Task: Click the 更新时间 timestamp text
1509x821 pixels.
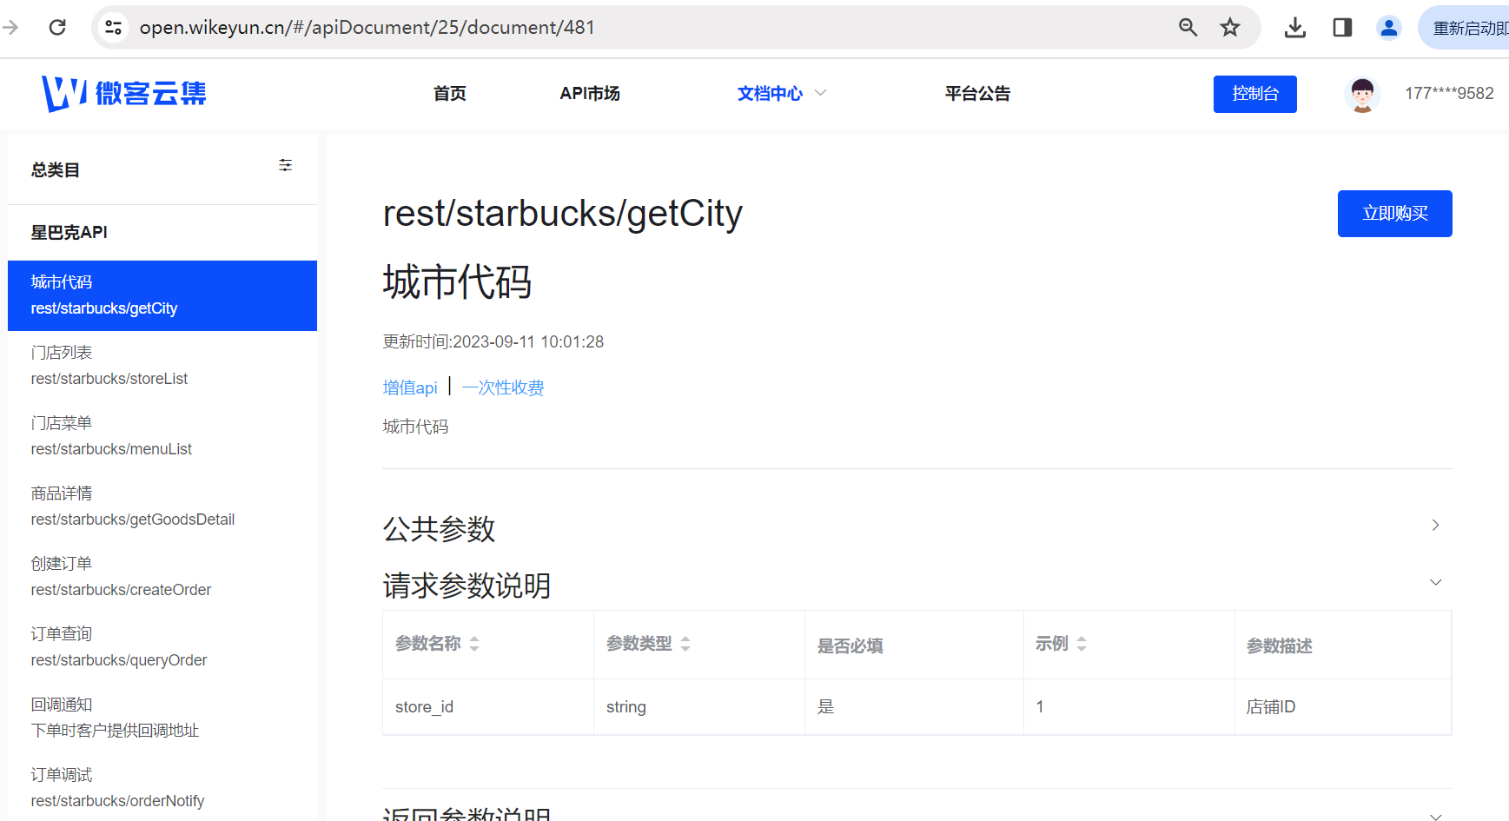Action: point(493,341)
